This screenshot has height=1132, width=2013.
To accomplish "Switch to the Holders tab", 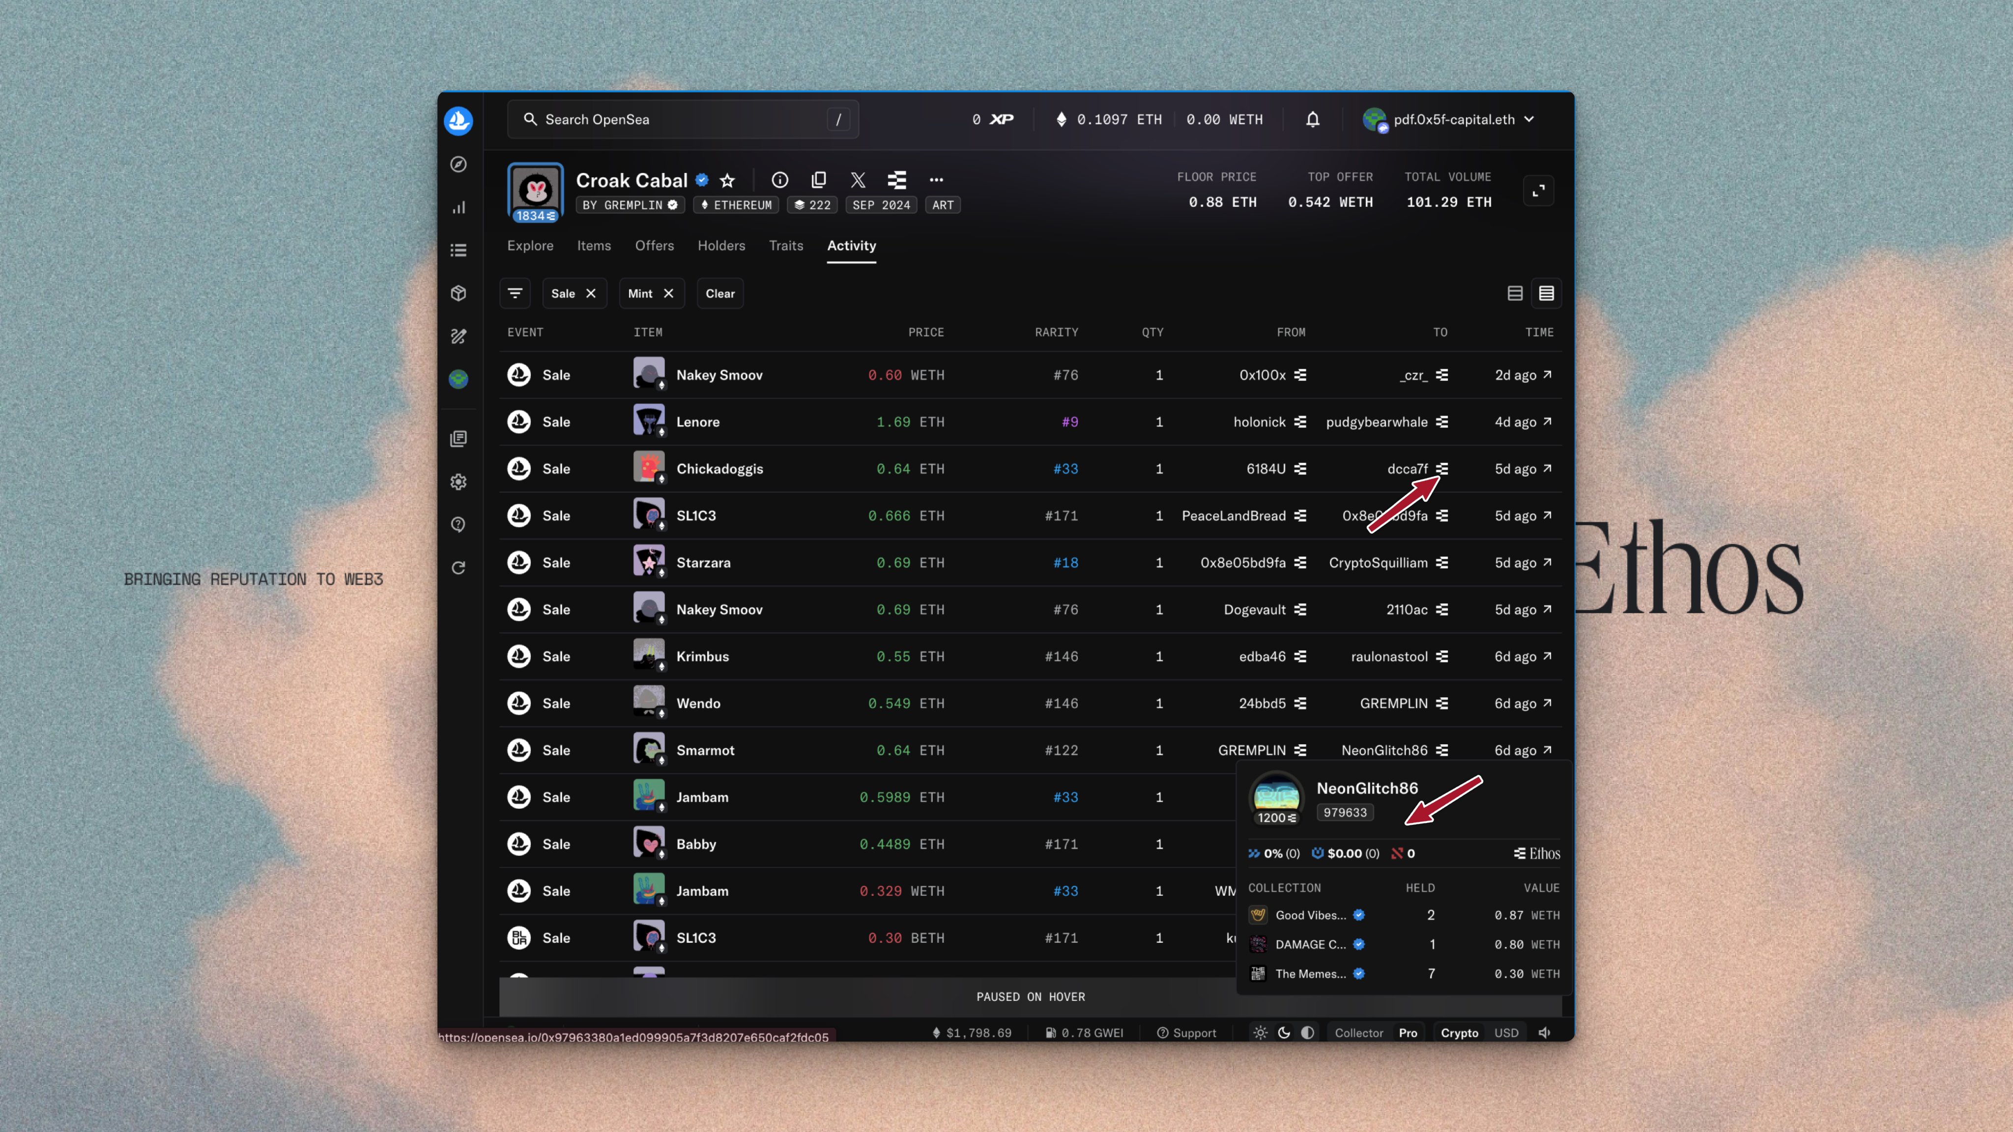I will click(721, 245).
